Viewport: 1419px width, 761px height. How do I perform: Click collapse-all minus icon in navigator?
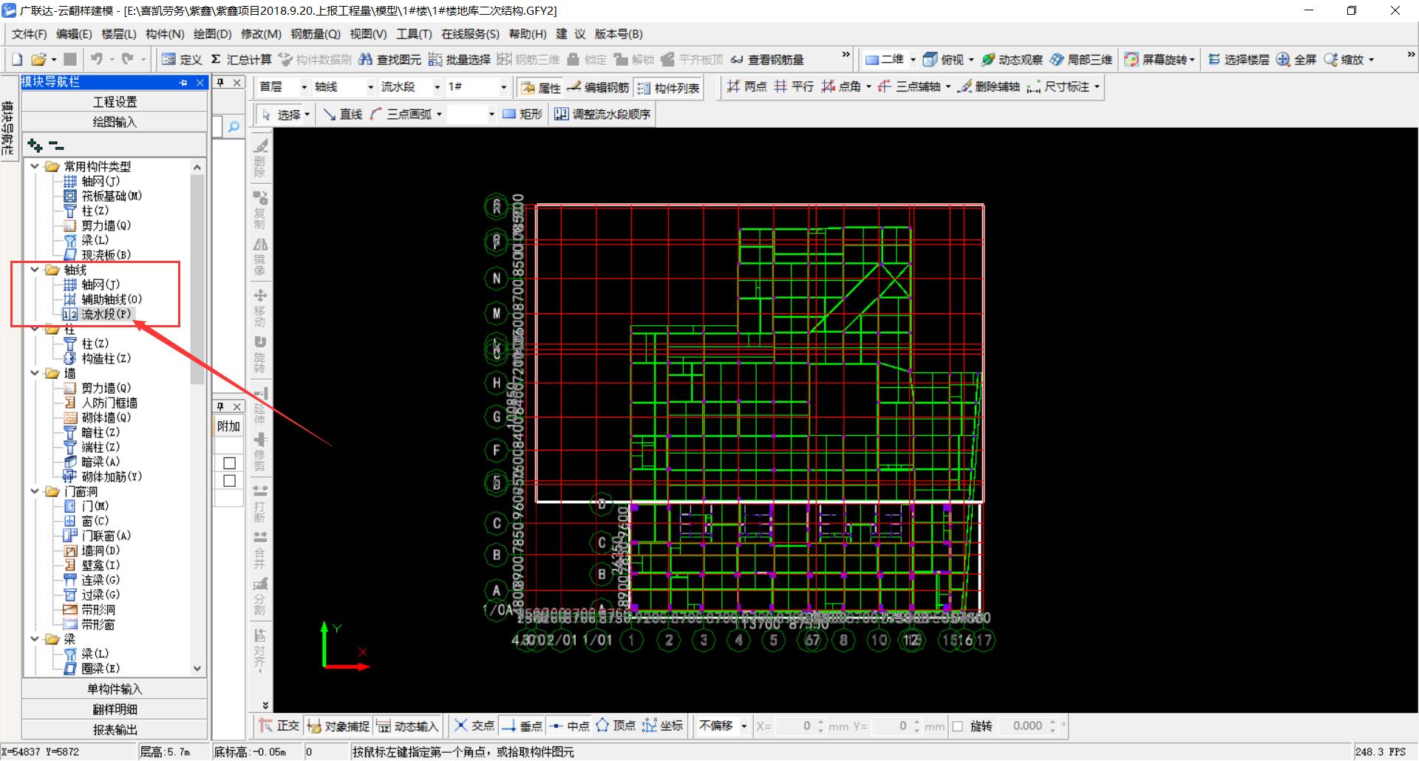(56, 146)
